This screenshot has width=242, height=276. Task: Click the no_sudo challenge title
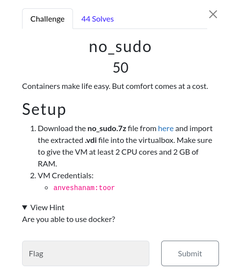(x=121, y=47)
